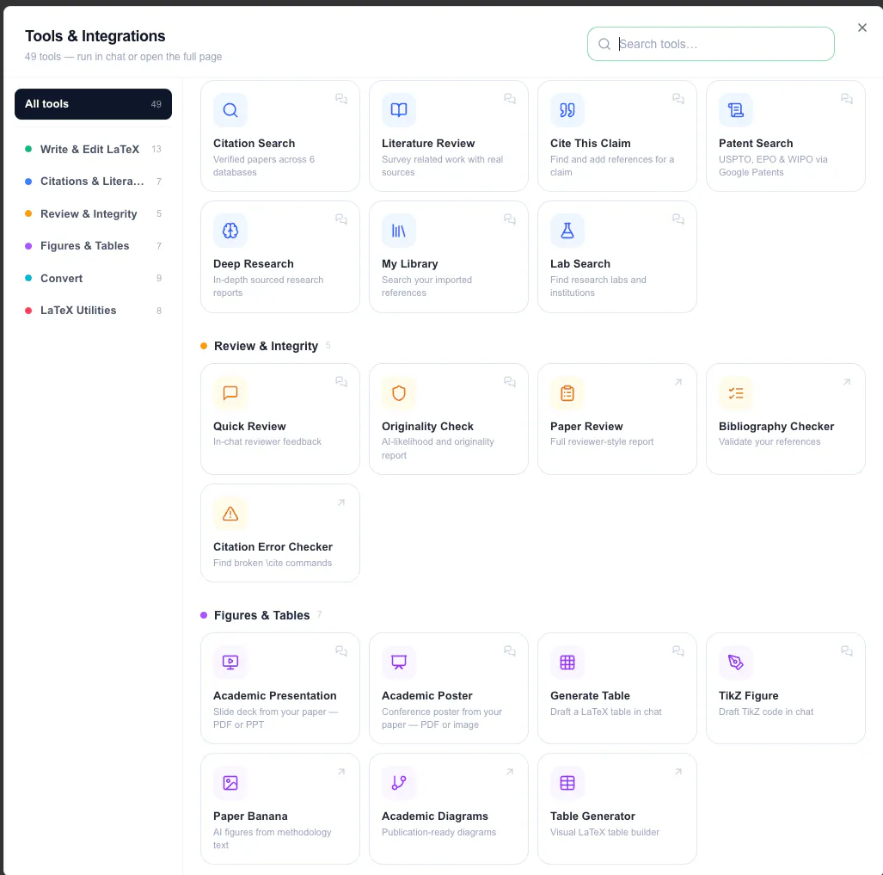The height and width of the screenshot is (875, 883).
Task: Open the Bibliography Checker card
Action: click(x=785, y=419)
